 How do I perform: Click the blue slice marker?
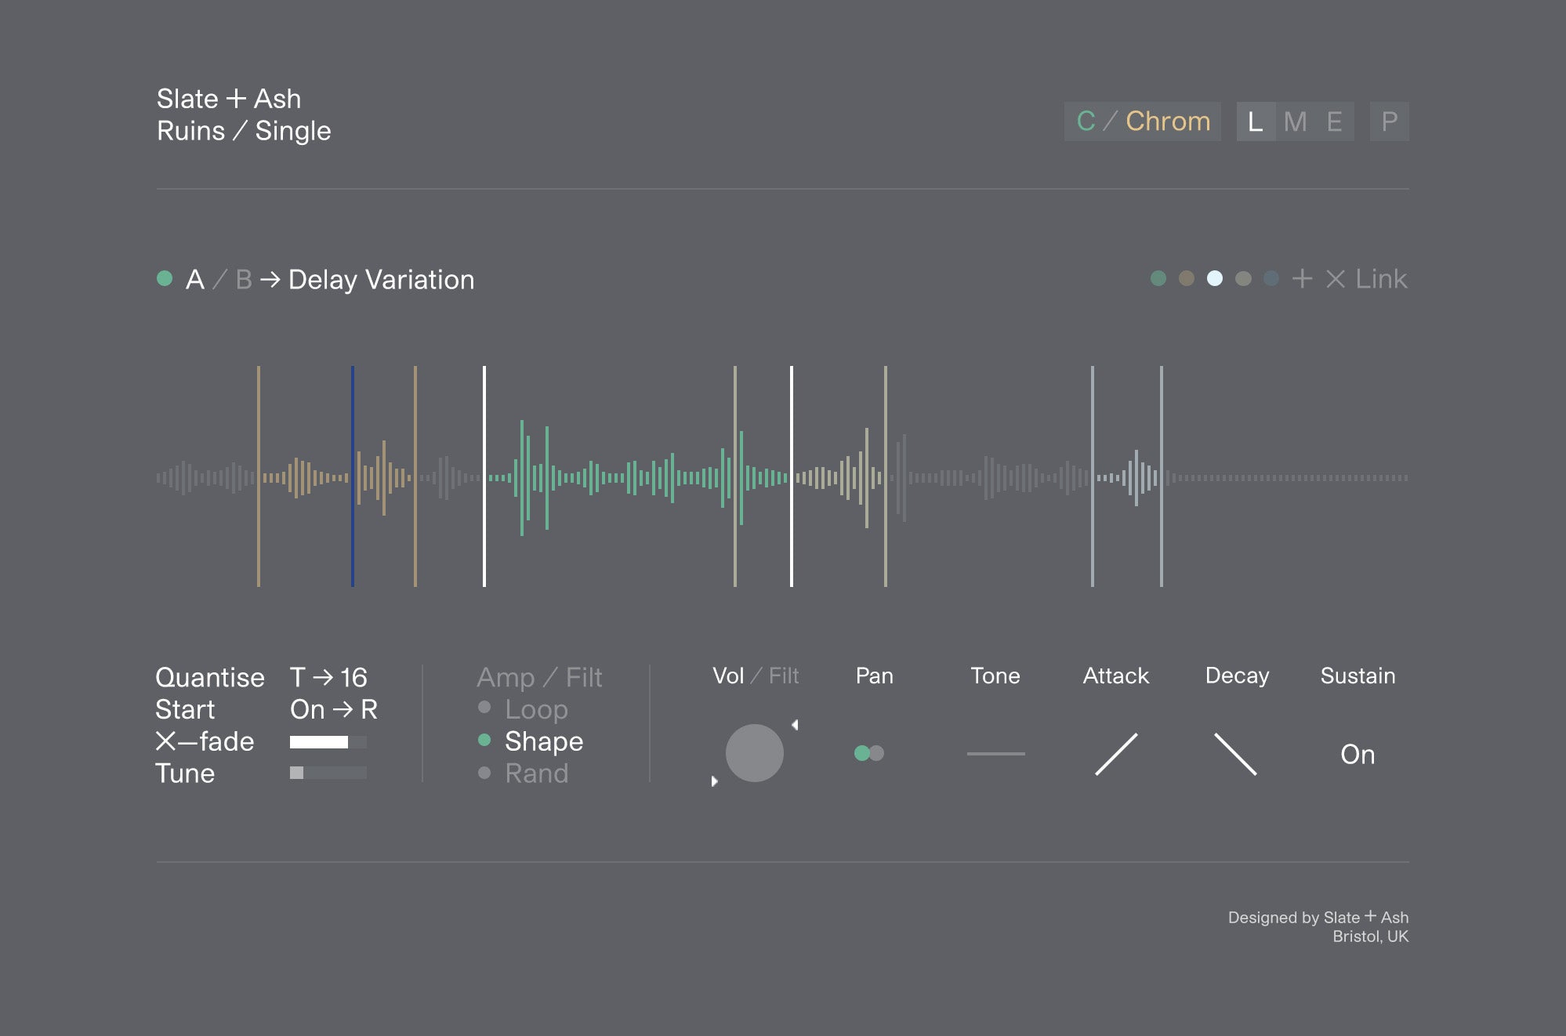353,476
